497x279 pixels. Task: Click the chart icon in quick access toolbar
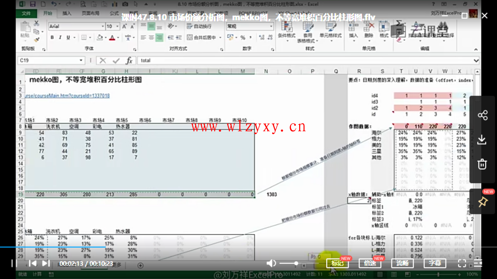pyautogui.click(x=114, y=4)
